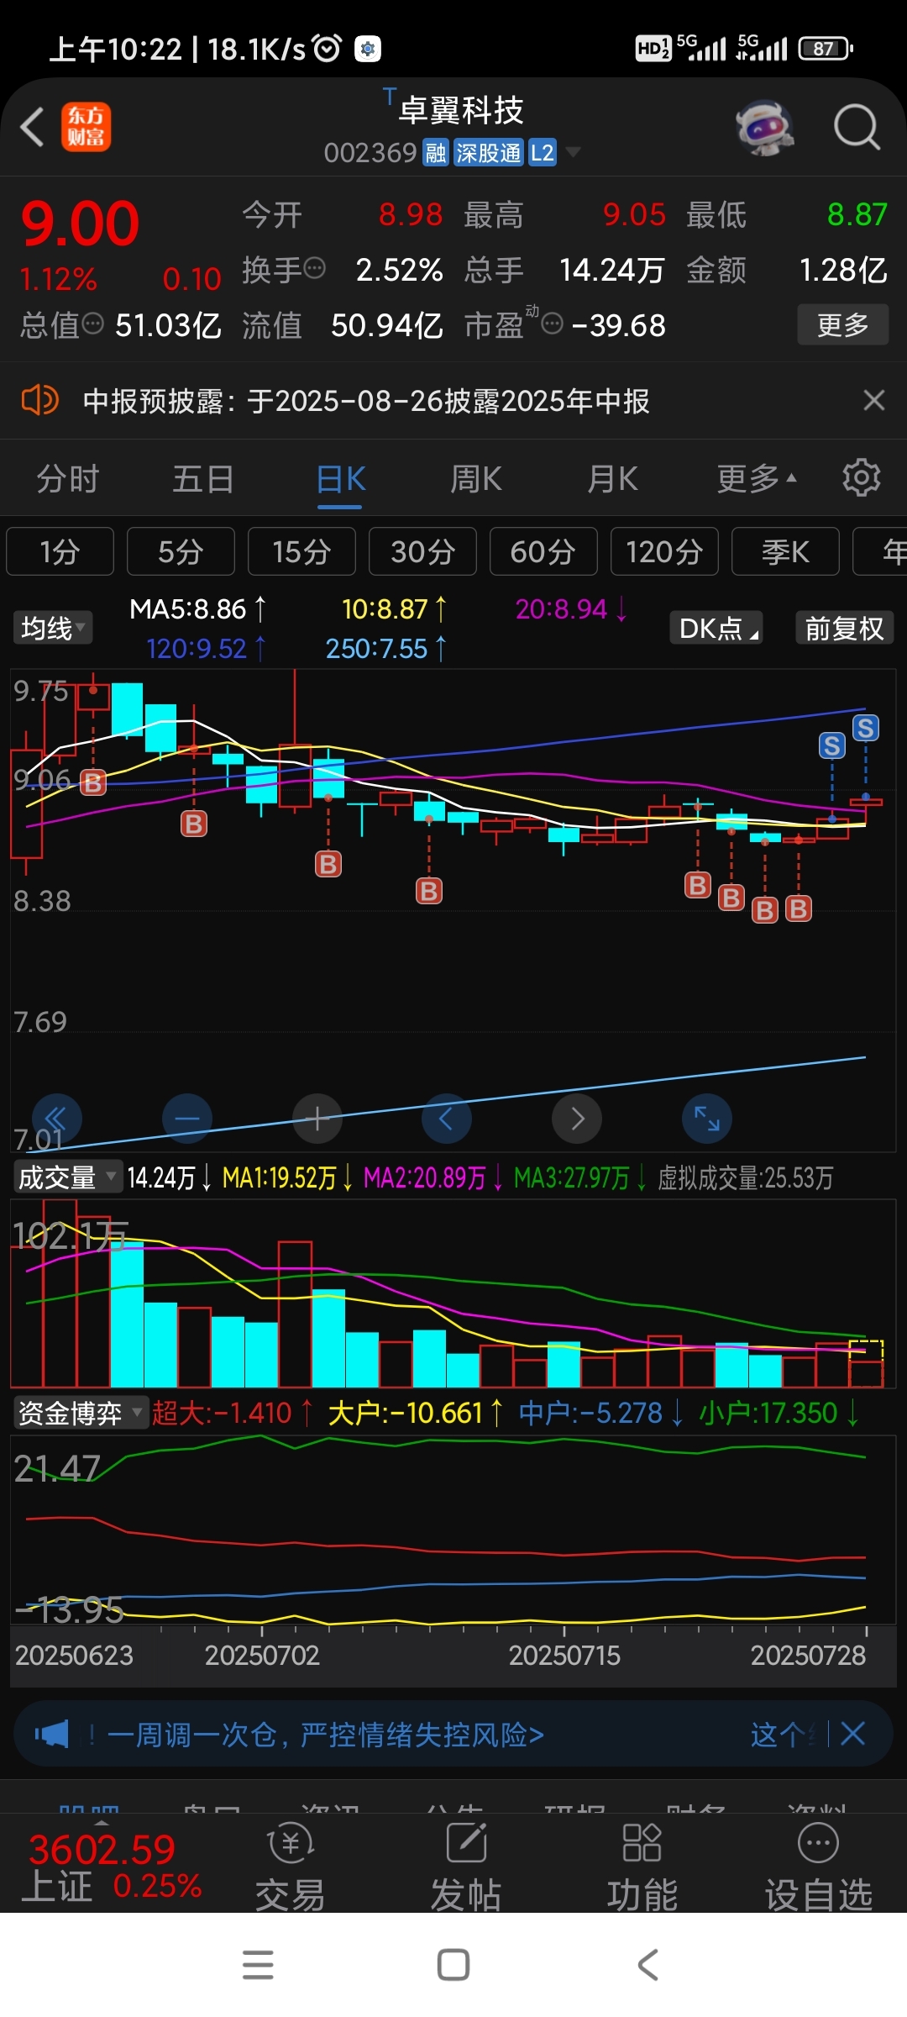Tap the back arrow at top left

(32, 127)
